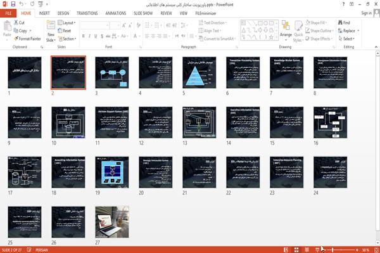Image resolution: width=380 pixels, height=253 pixels.
Task: Toggle Underline formatting button
Action: pyautogui.click(x=96, y=36)
